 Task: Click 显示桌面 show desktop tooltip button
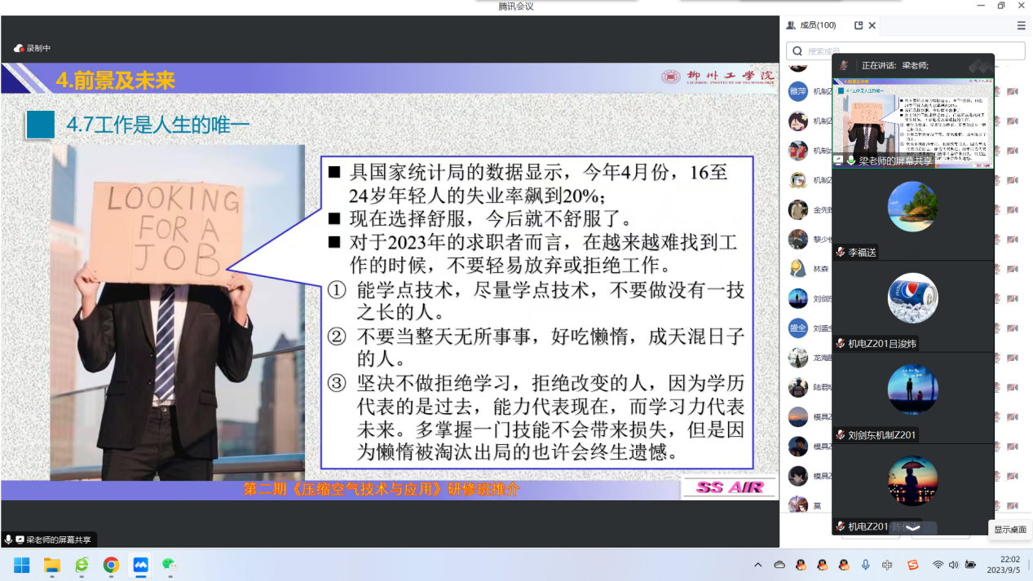coord(1009,530)
